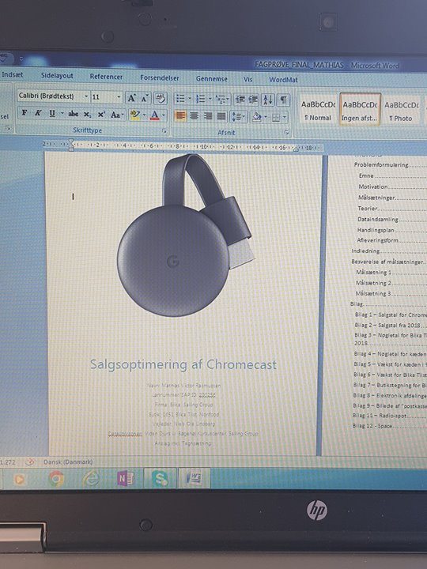Open borders dropdown
This screenshot has width=427, height=569.
coord(285,117)
